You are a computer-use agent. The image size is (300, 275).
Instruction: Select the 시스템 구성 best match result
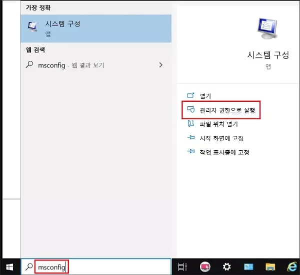click(96, 28)
